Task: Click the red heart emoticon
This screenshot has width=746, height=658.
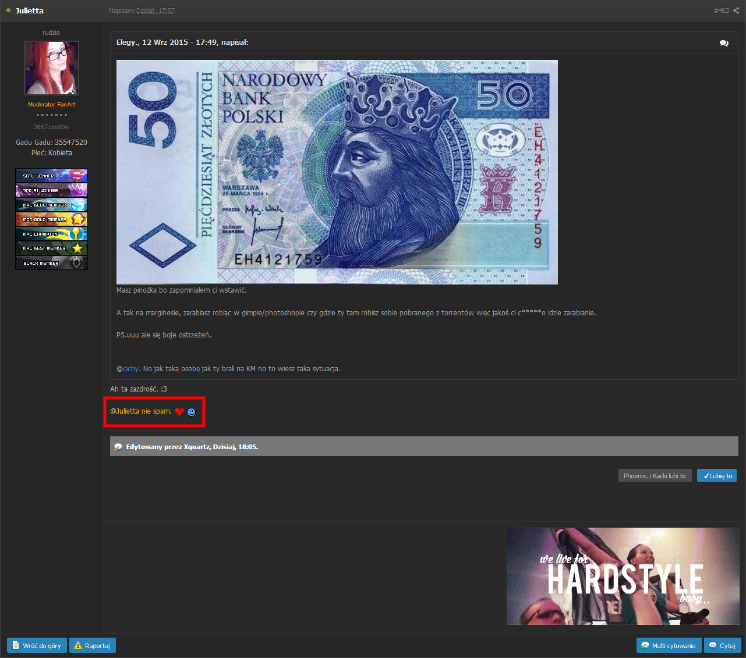Action: pos(179,412)
